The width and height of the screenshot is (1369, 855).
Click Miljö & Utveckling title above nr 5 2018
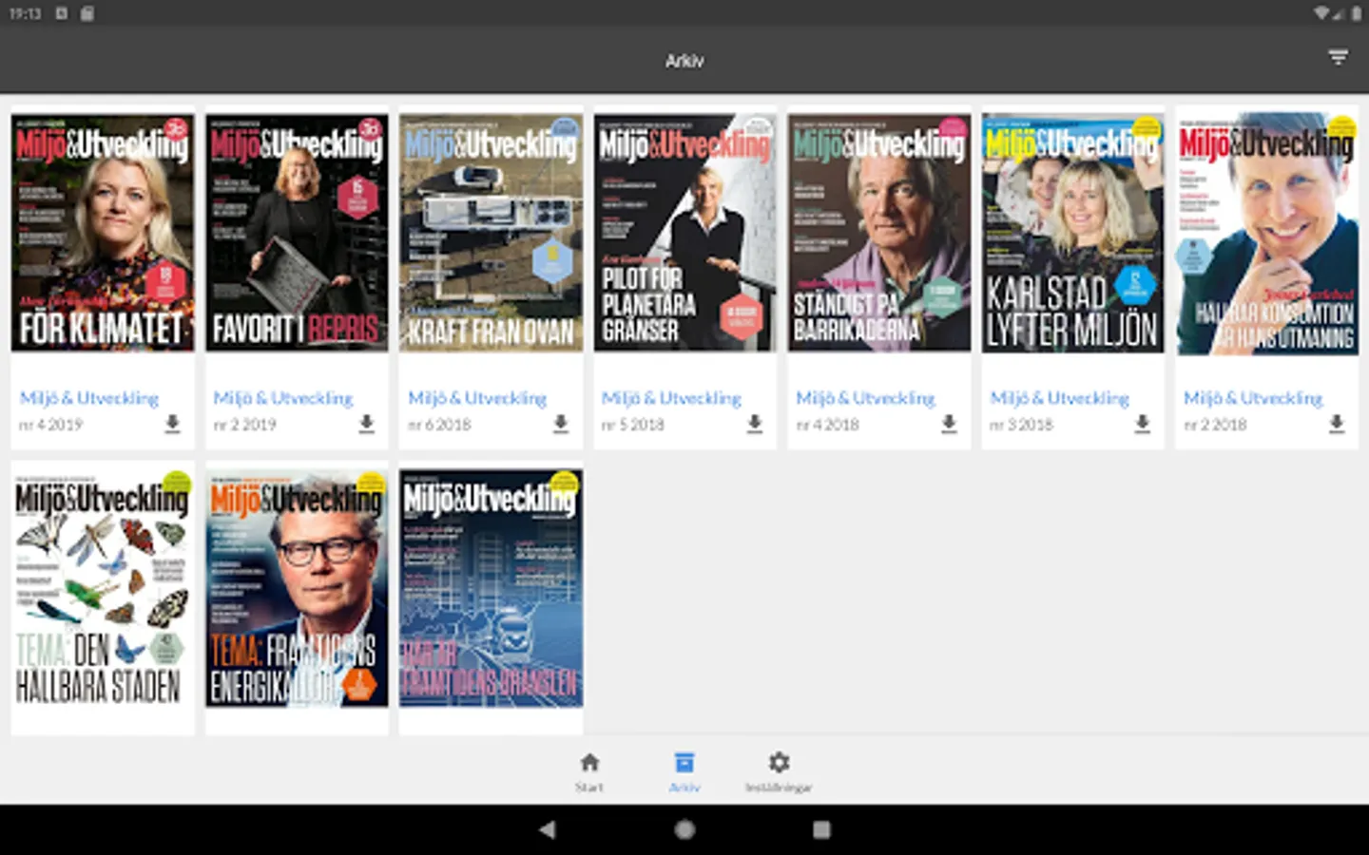[671, 398]
